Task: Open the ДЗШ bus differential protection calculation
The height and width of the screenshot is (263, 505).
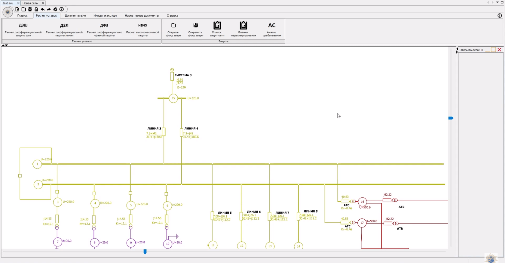Action: pos(23,29)
